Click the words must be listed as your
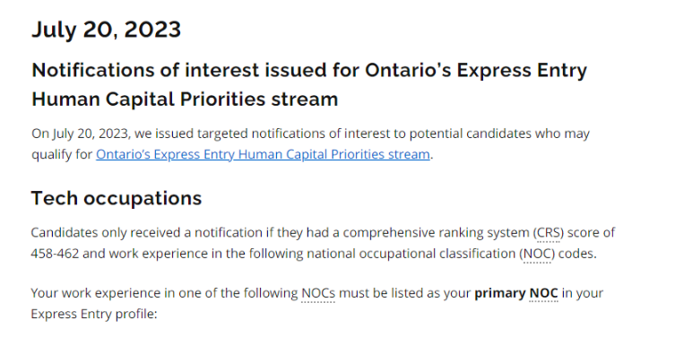 pyautogui.click(x=404, y=293)
